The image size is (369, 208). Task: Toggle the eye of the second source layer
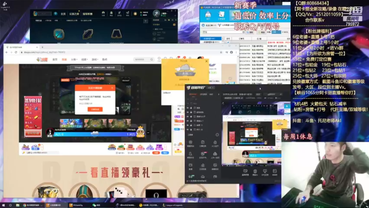[x=188, y=112]
